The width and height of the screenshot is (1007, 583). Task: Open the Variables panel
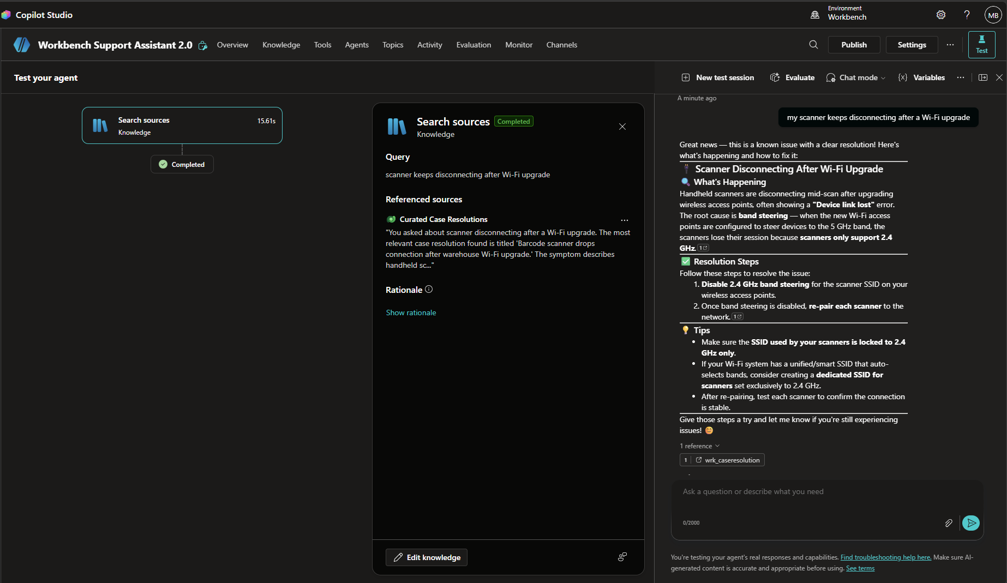pos(921,77)
